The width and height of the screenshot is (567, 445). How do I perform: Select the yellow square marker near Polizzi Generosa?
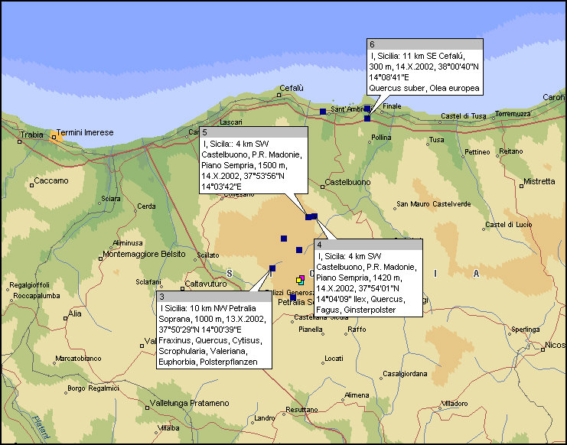299,281
